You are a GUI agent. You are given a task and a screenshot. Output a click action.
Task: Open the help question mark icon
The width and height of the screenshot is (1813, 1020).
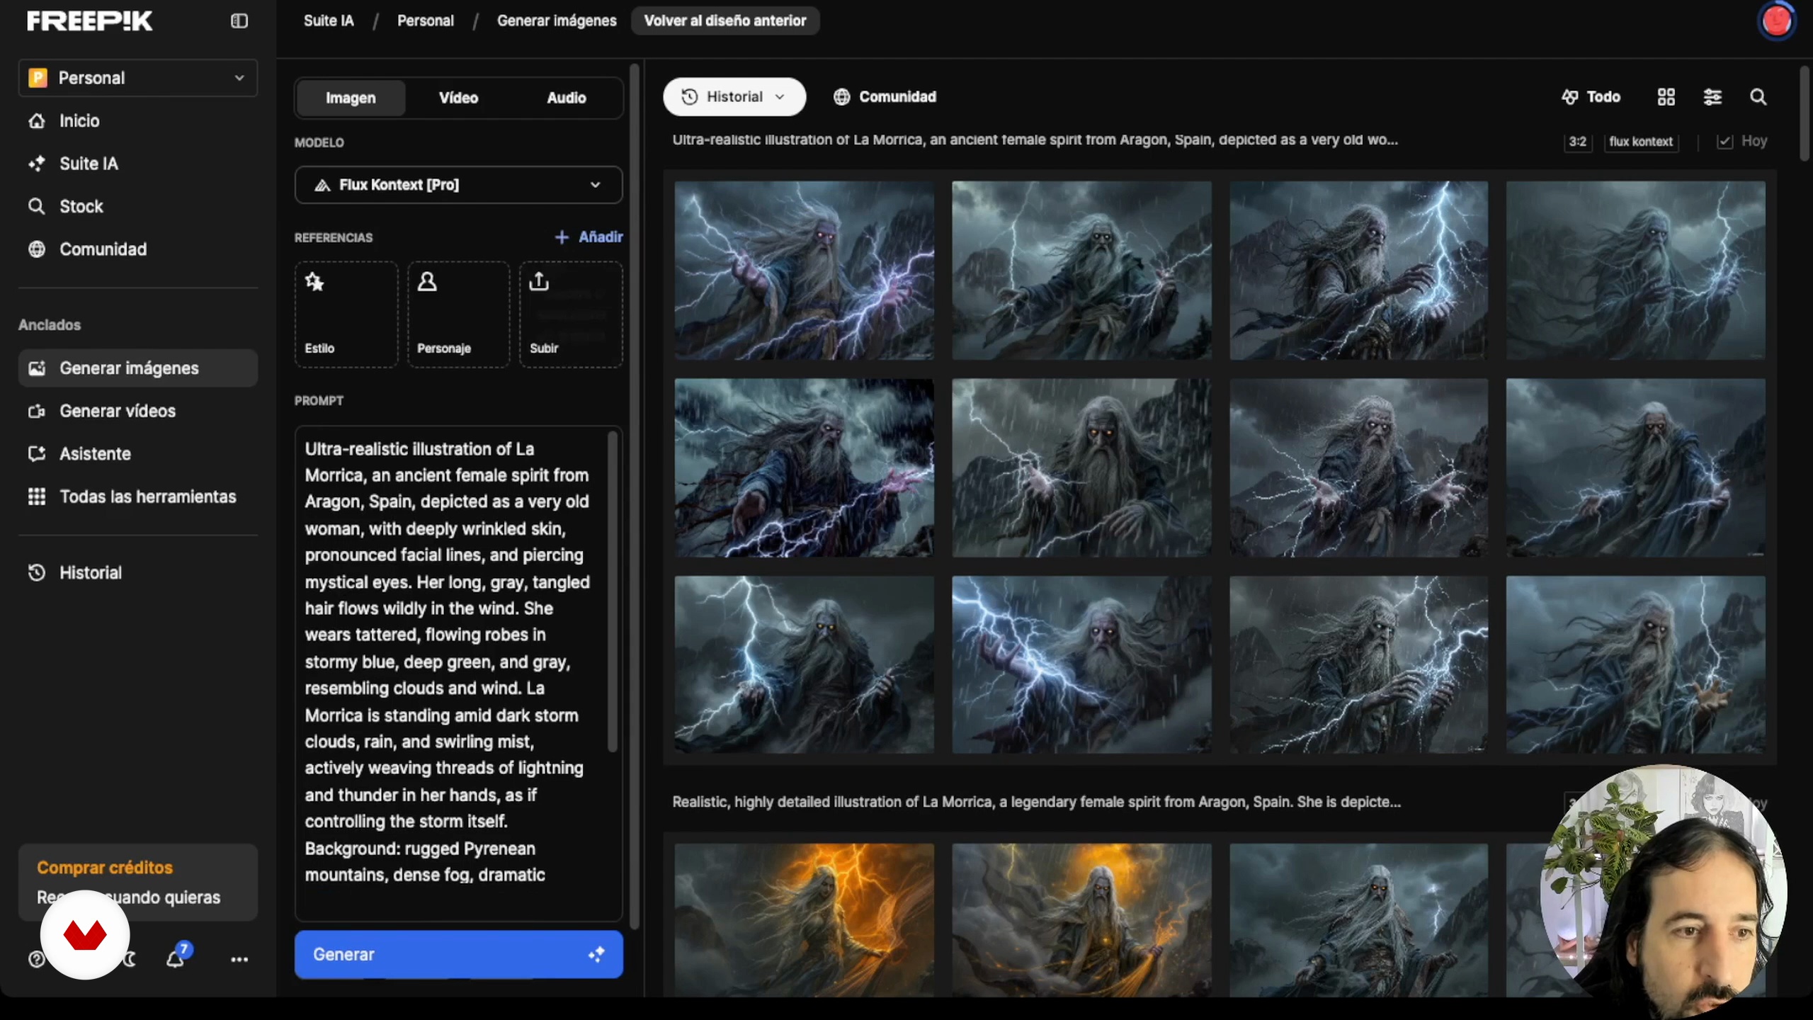pos(36,959)
